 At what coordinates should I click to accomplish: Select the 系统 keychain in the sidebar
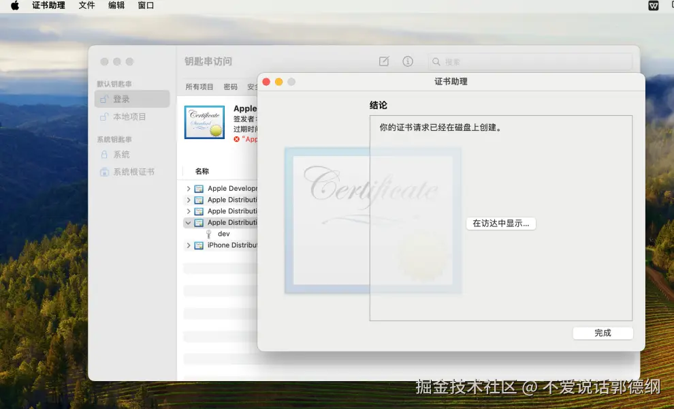(132, 155)
